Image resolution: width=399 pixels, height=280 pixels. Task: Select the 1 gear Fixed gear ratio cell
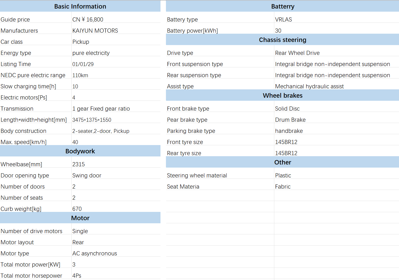coord(101,109)
